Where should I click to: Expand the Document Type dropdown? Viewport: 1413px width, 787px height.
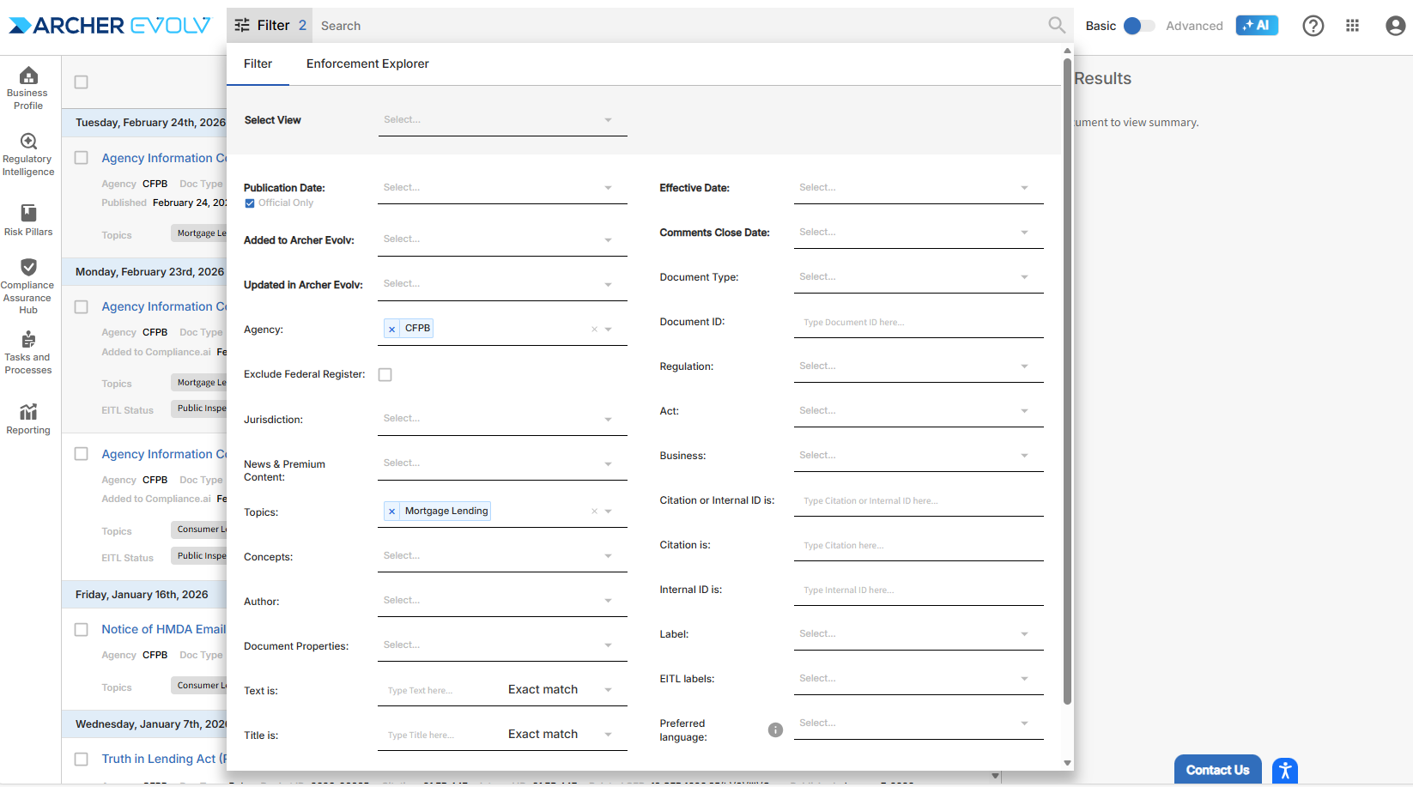(918, 277)
